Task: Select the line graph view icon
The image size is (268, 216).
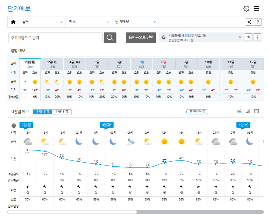Action: pos(239,111)
